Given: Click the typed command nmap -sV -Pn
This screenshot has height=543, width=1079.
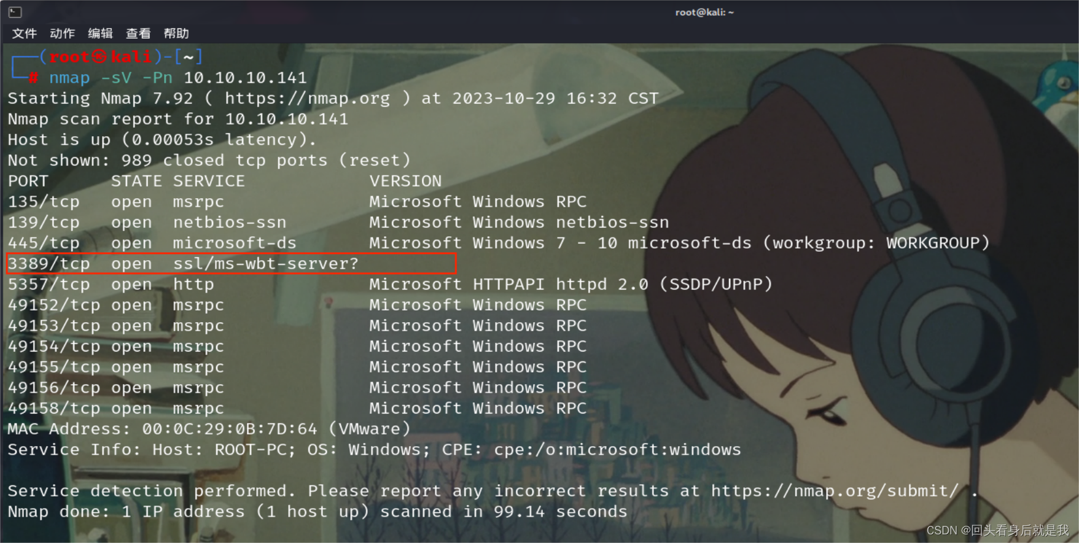Looking at the screenshot, I should [x=111, y=78].
